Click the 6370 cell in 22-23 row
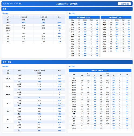Screen dimensions: 134x136 click(44, 28)
